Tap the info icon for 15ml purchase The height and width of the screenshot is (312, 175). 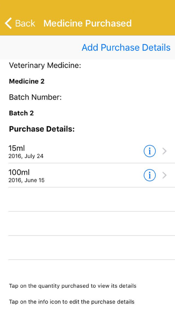[150, 151]
